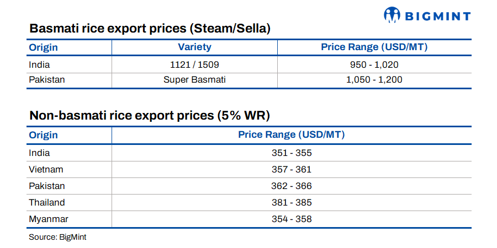Click the 351 - 355 price cell
Image resolution: width=497 pixels, height=248 pixels.
pos(292,153)
